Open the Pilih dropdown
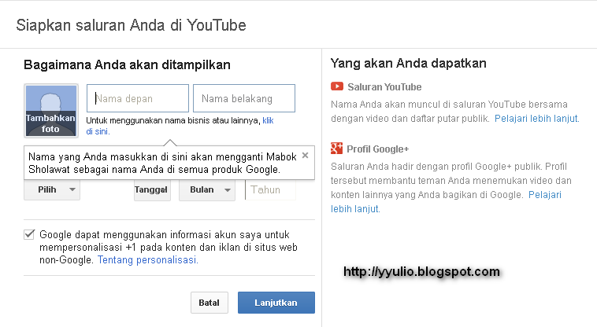This screenshot has height=327, width=597. [x=52, y=189]
